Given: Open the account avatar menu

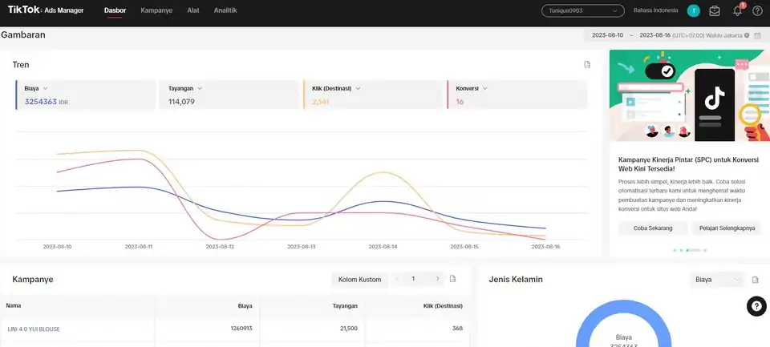Looking at the screenshot, I should (693, 10).
